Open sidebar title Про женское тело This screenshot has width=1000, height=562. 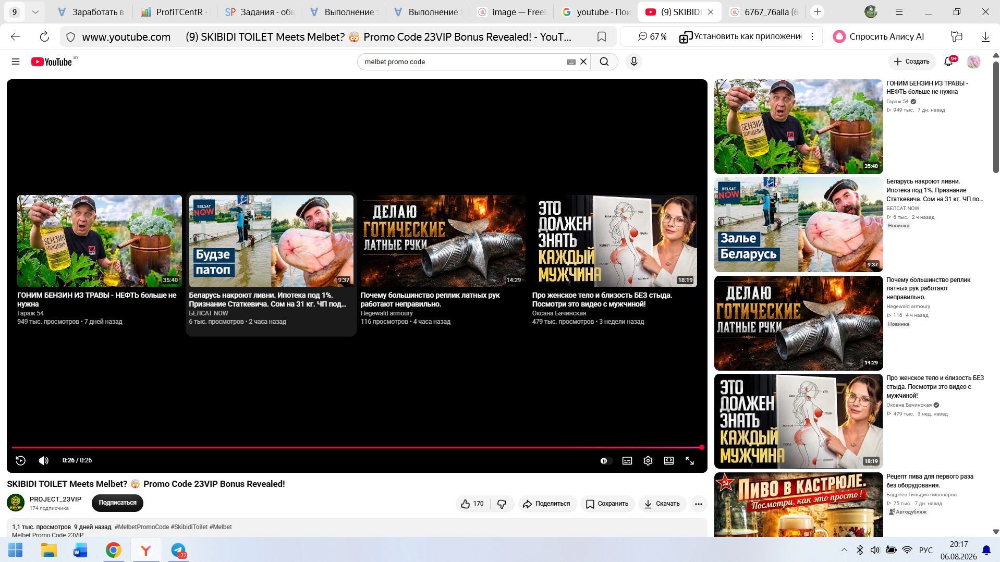(x=935, y=387)
